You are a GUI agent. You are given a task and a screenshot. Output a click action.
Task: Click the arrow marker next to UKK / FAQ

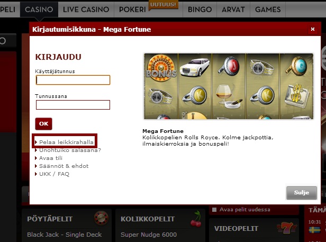coord(36,174)
